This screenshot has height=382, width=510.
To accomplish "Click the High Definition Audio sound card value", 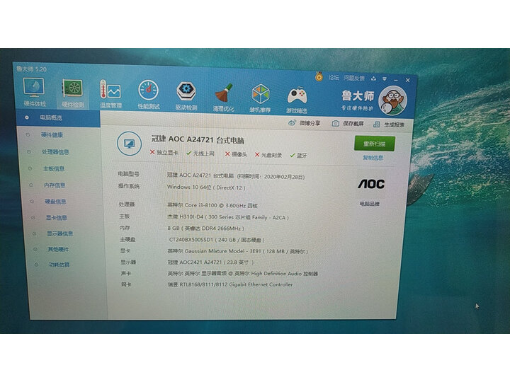I will click(243, 274).
